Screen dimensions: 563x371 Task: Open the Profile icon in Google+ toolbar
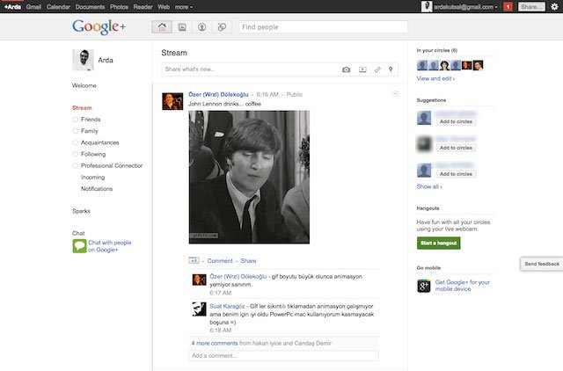coord(201,27)
